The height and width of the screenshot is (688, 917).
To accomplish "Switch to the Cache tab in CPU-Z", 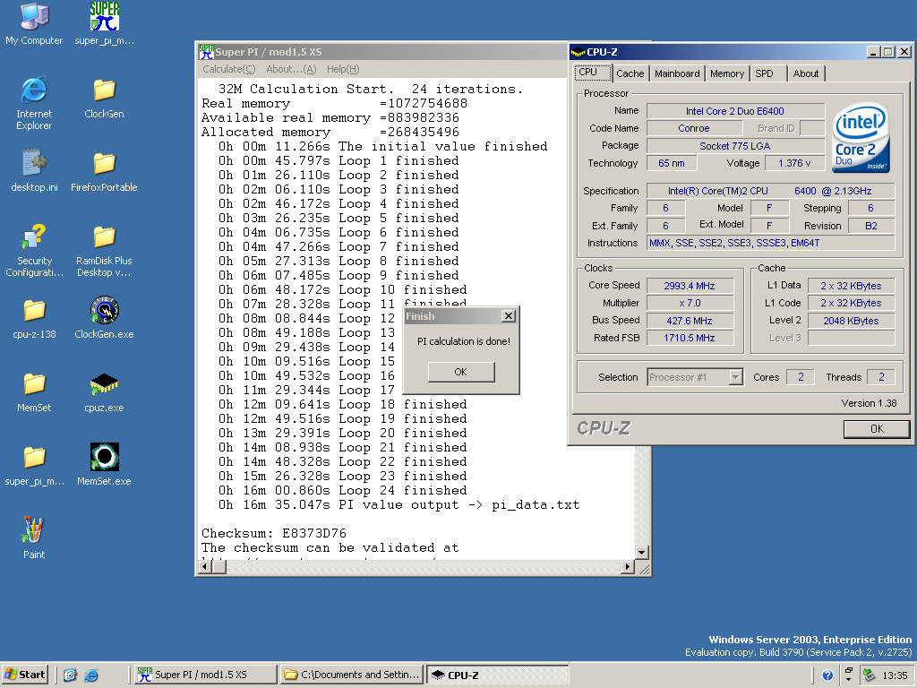I will [x=630, y=73].
